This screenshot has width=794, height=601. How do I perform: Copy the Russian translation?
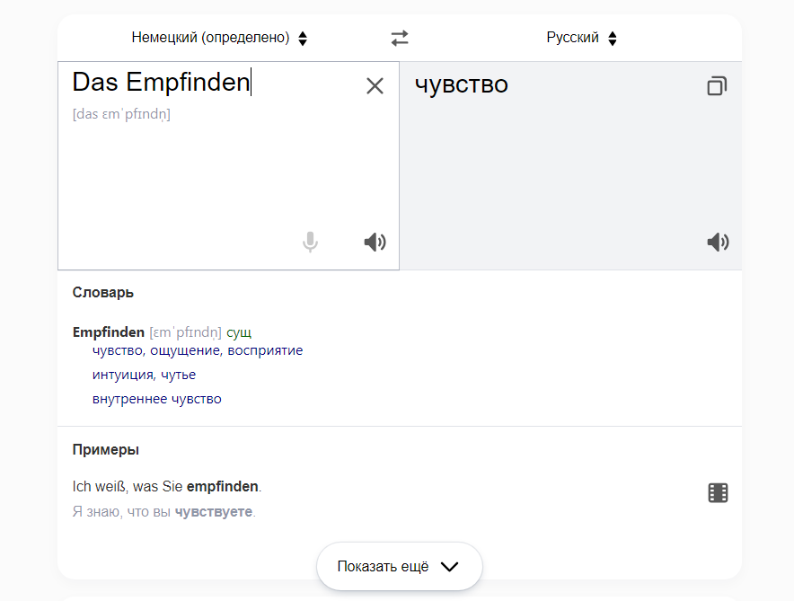[716, 86]
